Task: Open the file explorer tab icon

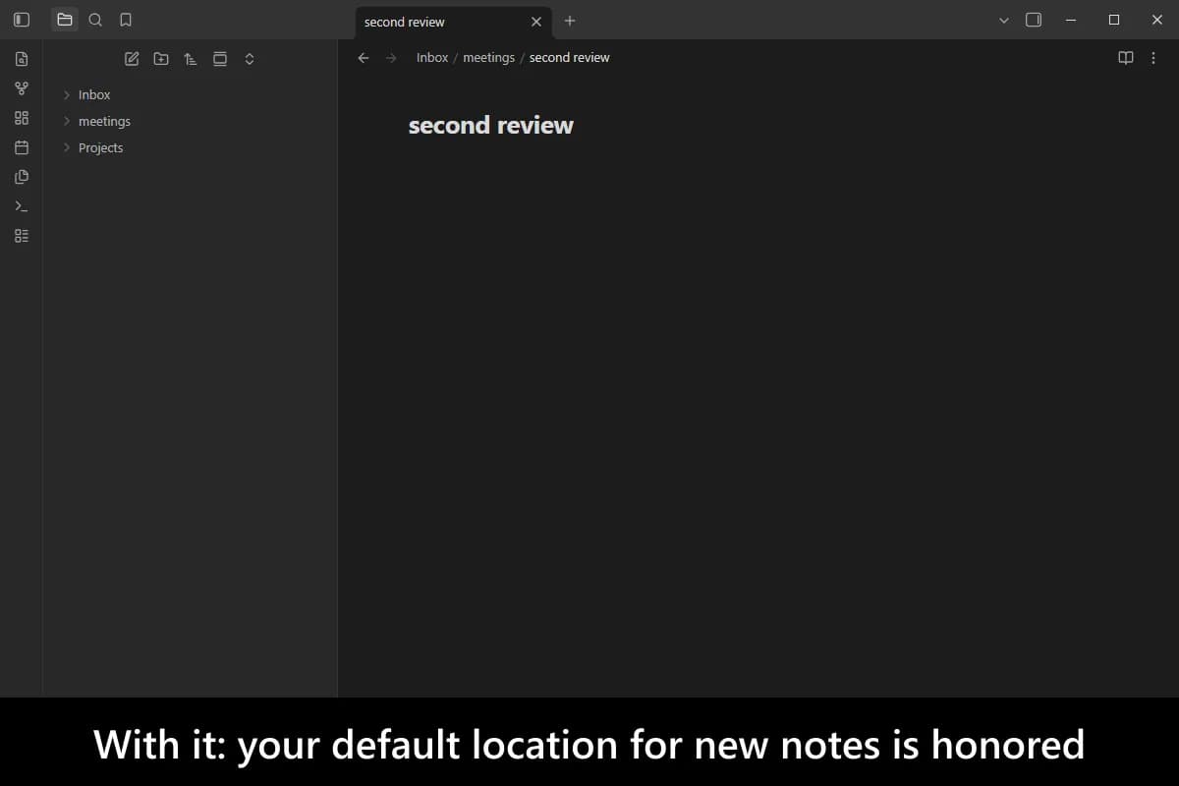Action: 65,20
